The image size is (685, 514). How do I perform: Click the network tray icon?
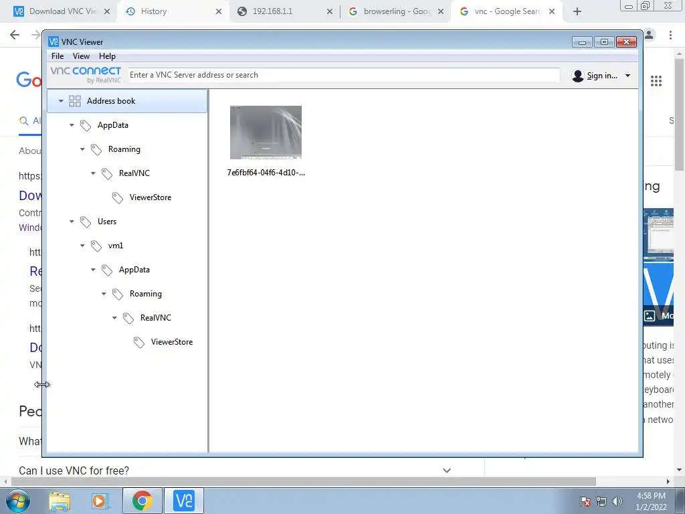pyautogui.click(x=601, y=501)
